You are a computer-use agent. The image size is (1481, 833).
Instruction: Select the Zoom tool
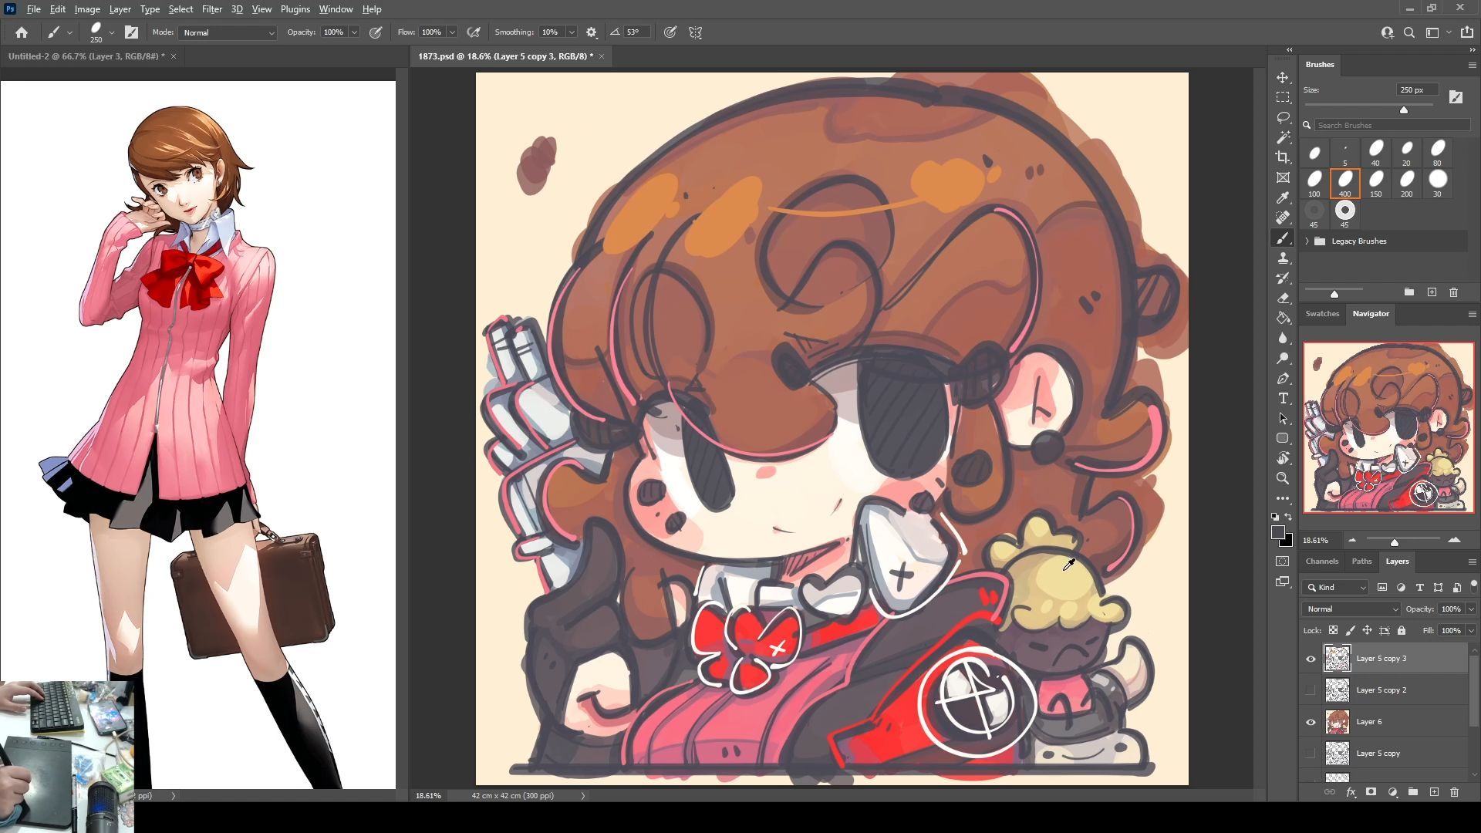[1283, 478]
